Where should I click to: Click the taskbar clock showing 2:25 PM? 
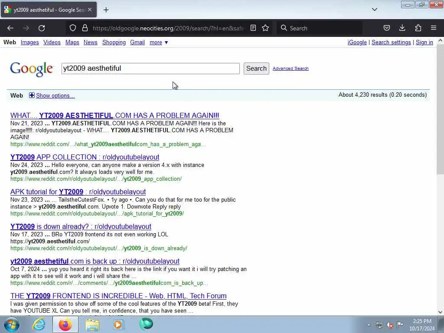422,325
